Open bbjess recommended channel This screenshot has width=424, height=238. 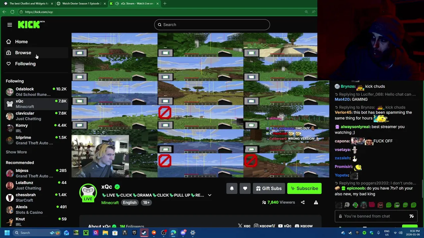36,173
